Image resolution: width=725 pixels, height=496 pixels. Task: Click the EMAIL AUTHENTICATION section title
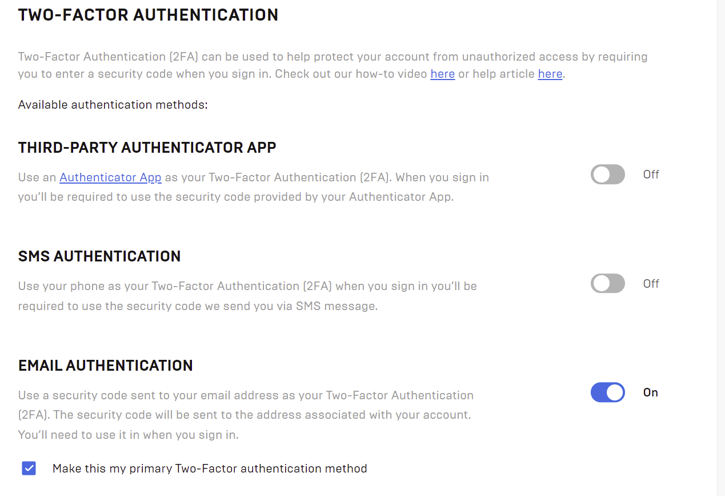pos(105,365)
